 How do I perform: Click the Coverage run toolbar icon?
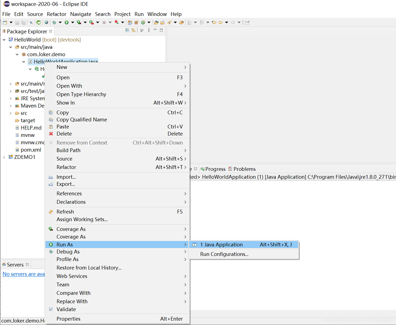(x=79, y=22)
